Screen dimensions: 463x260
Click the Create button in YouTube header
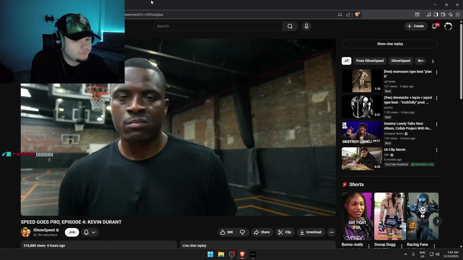coord(415,26)
